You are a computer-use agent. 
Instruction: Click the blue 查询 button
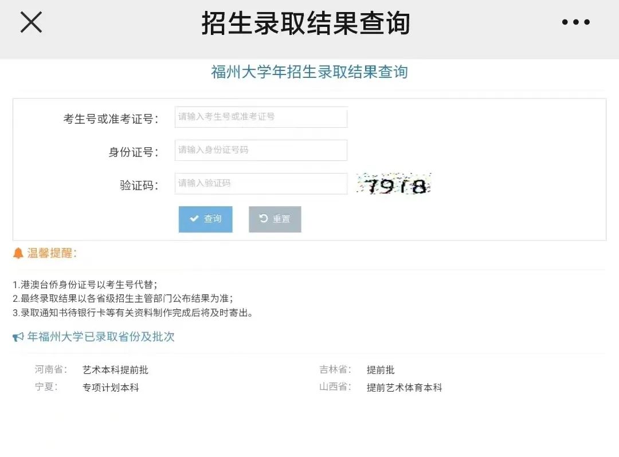[205, 219]
